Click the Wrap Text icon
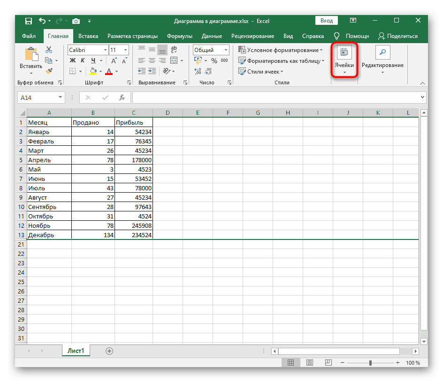This screenshot has height=382, width=443. click(x=174, y=50)
